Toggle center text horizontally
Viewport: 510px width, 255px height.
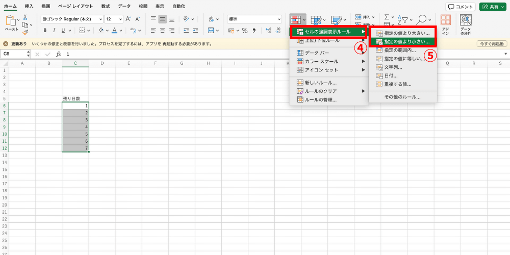pos(163,30)
